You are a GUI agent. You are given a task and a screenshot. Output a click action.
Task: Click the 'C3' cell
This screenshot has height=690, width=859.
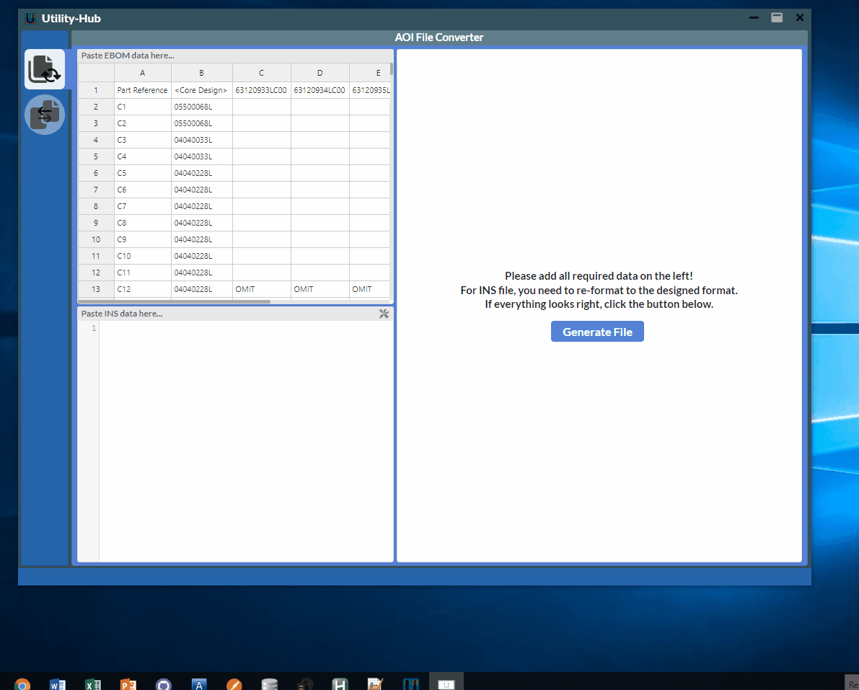(142, 140)
